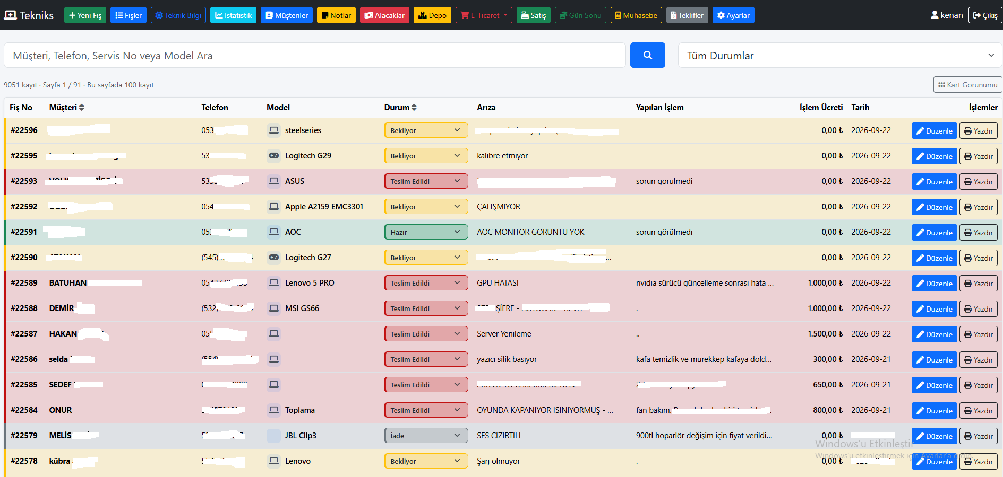
Task: Open the Satış page
Action: (x=534, y=15)
